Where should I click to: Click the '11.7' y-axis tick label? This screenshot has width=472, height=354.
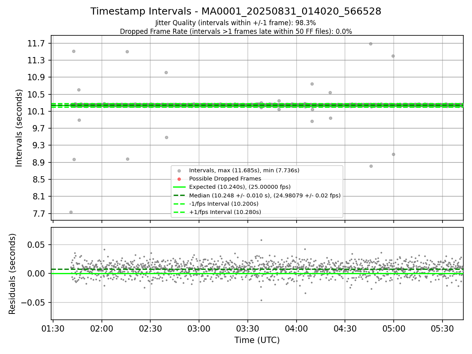pyautogui.click(x=36, y=43)
